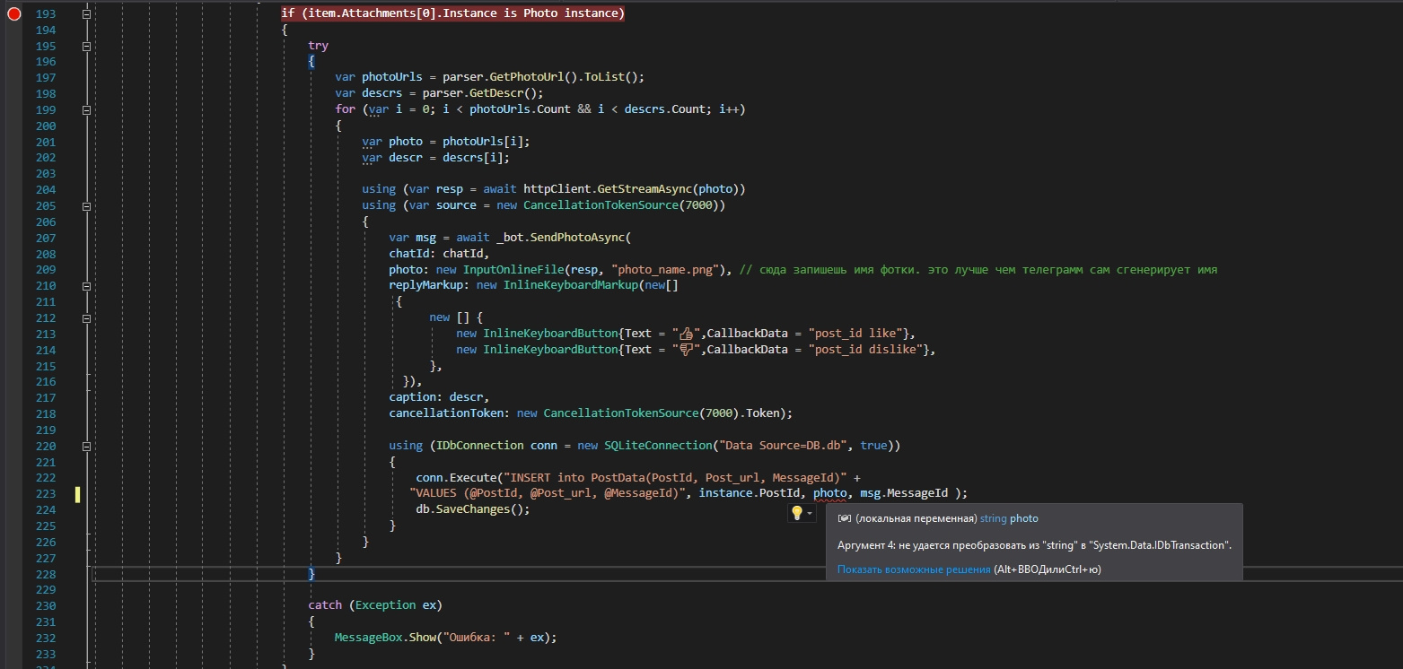Click InlineKeyboardMarkup on line 210
The image size is (1403, 669).
coord(571,286)
